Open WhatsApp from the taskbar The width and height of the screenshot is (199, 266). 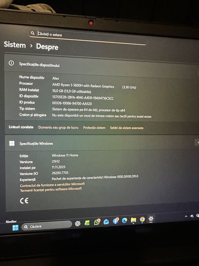97,222
